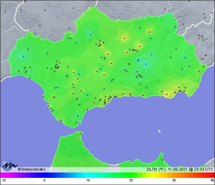Click the ©Meteoclimatic copyright text

coord(32,169)
